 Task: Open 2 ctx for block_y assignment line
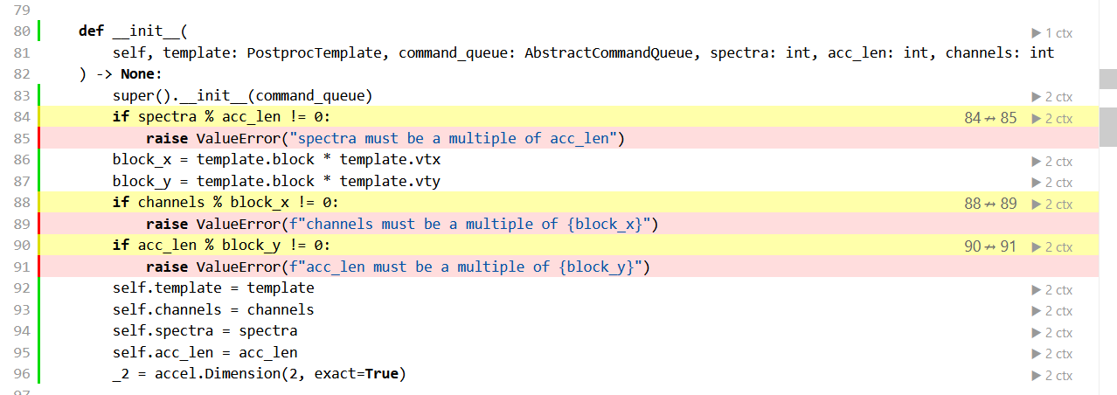tap(1052, 183)
